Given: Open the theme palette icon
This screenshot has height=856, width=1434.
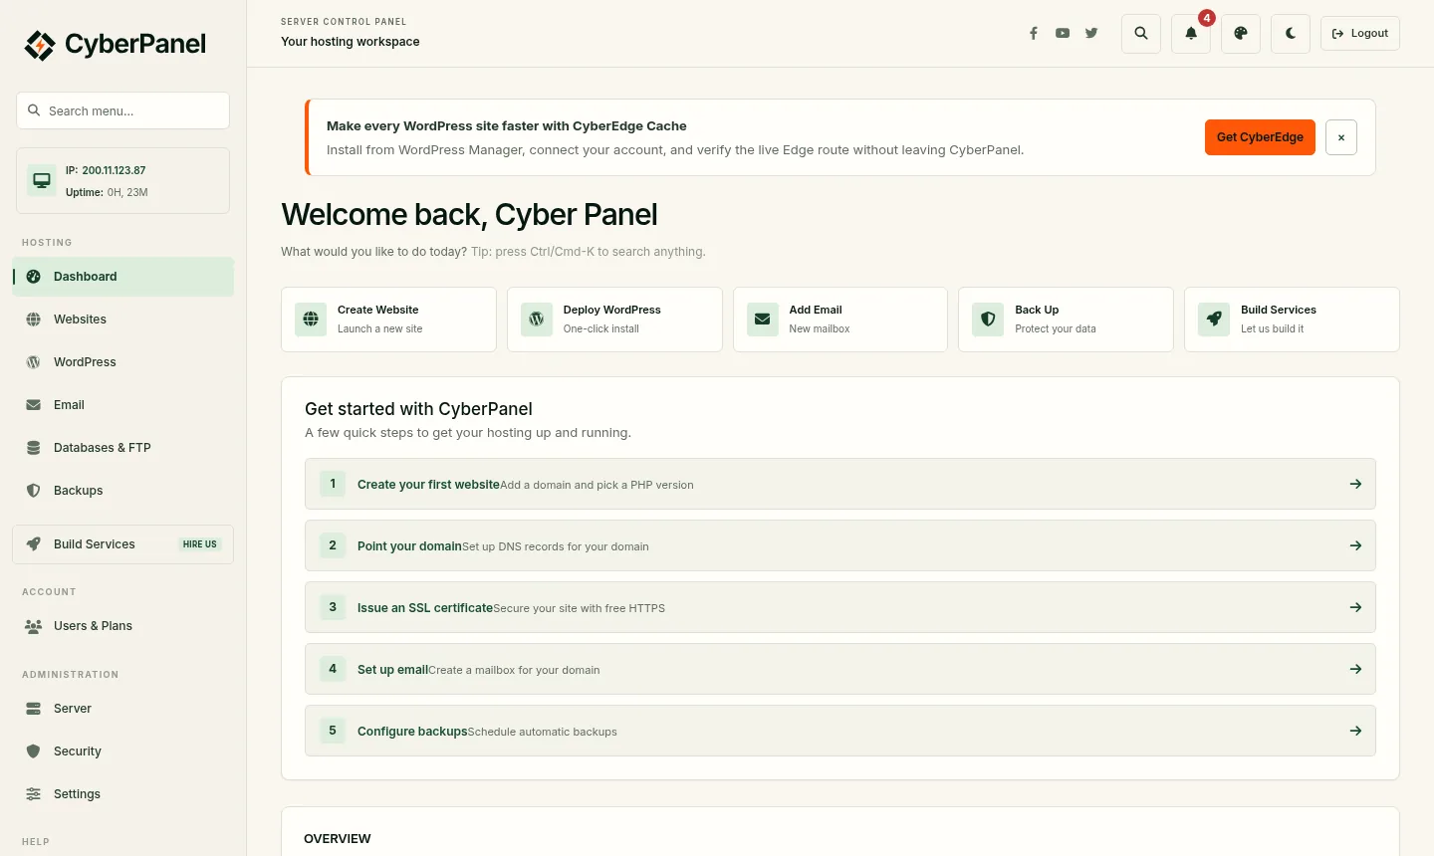Looking at the screenshot, I should (x=1241, y=34).
